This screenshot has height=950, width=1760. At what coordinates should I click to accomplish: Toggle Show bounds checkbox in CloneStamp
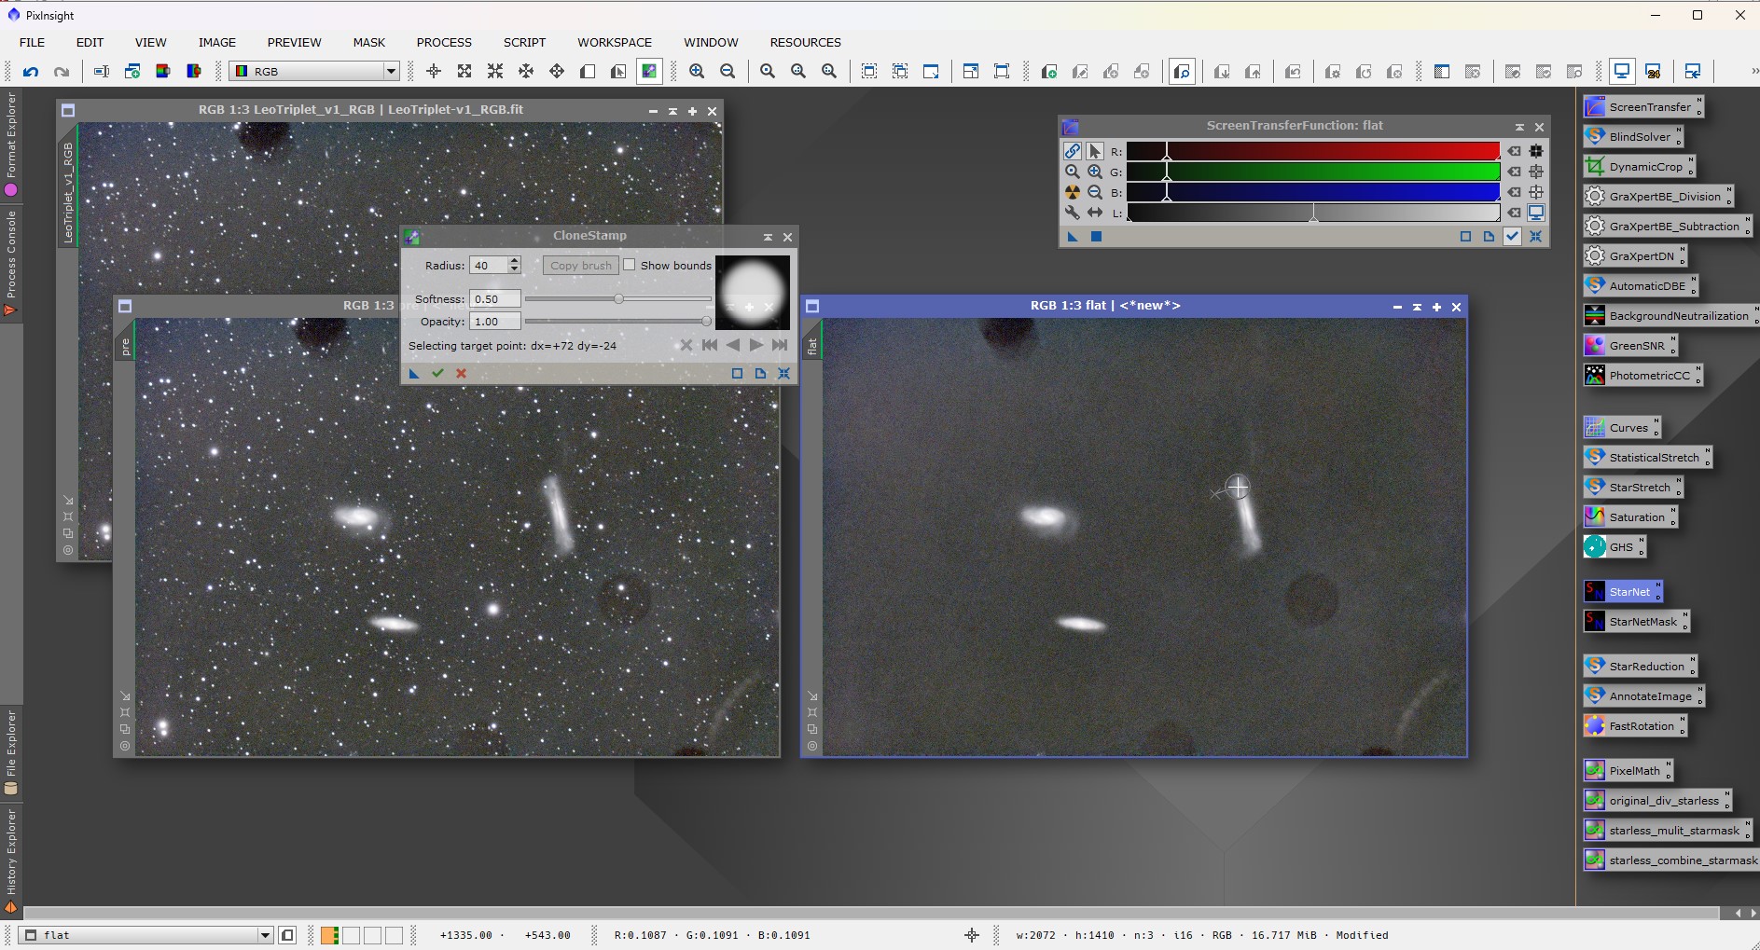click(x=630, y=265)
